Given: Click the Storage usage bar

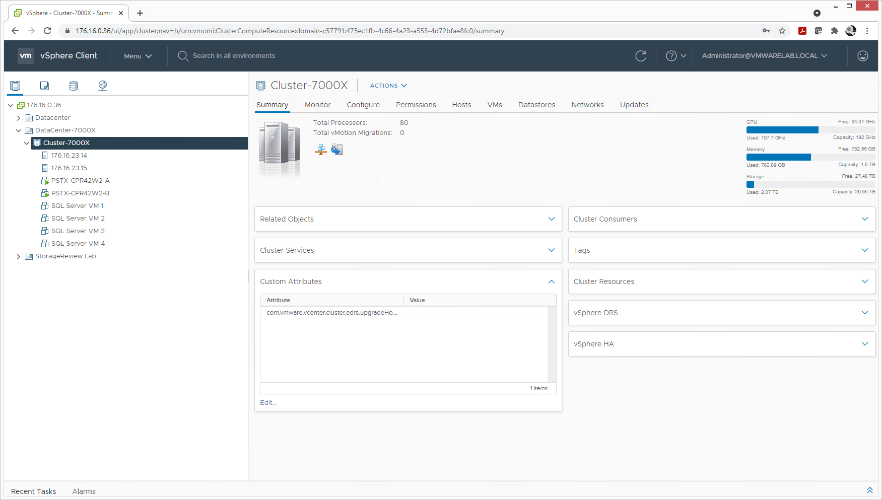Looking at the screenshot, I should coord(810,184).
